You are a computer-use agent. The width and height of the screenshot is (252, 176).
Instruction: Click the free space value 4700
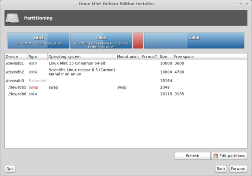[x=180, y=72]
